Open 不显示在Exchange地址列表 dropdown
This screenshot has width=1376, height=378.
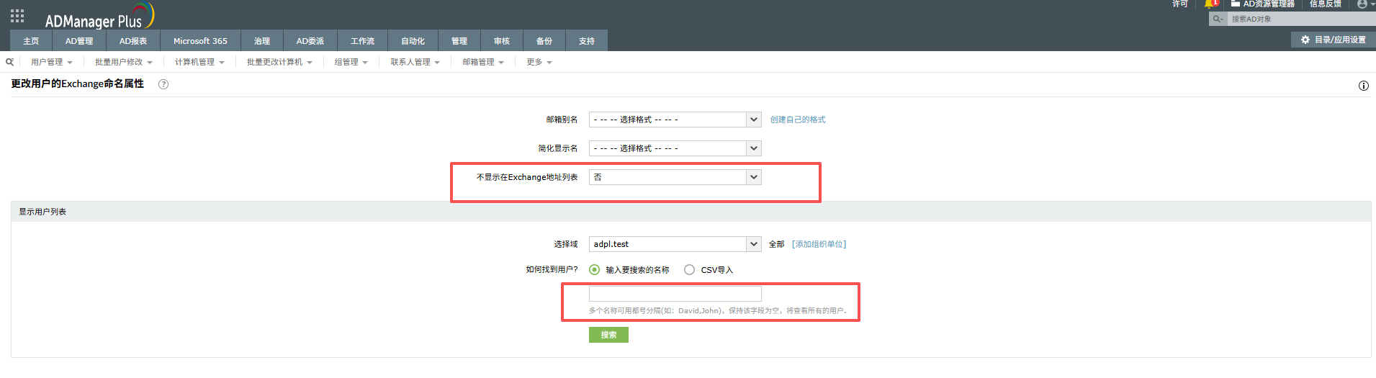pyautogui.click(x=675, y=177)
